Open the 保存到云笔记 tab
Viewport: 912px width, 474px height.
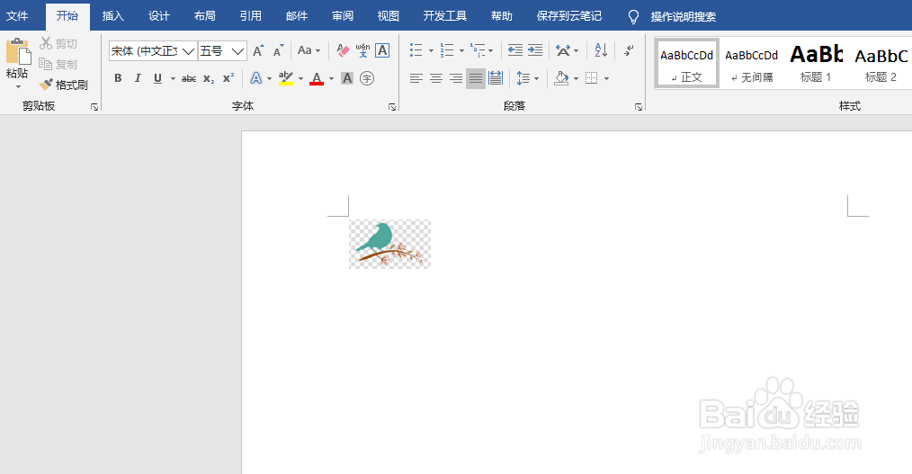pyautogui.click(x=568, y=16)
